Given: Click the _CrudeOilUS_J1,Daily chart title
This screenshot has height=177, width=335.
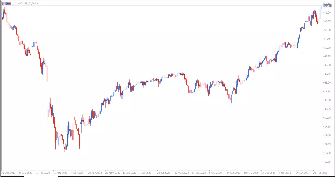Looking at the screenshot, I should click(x=25, y=4).
